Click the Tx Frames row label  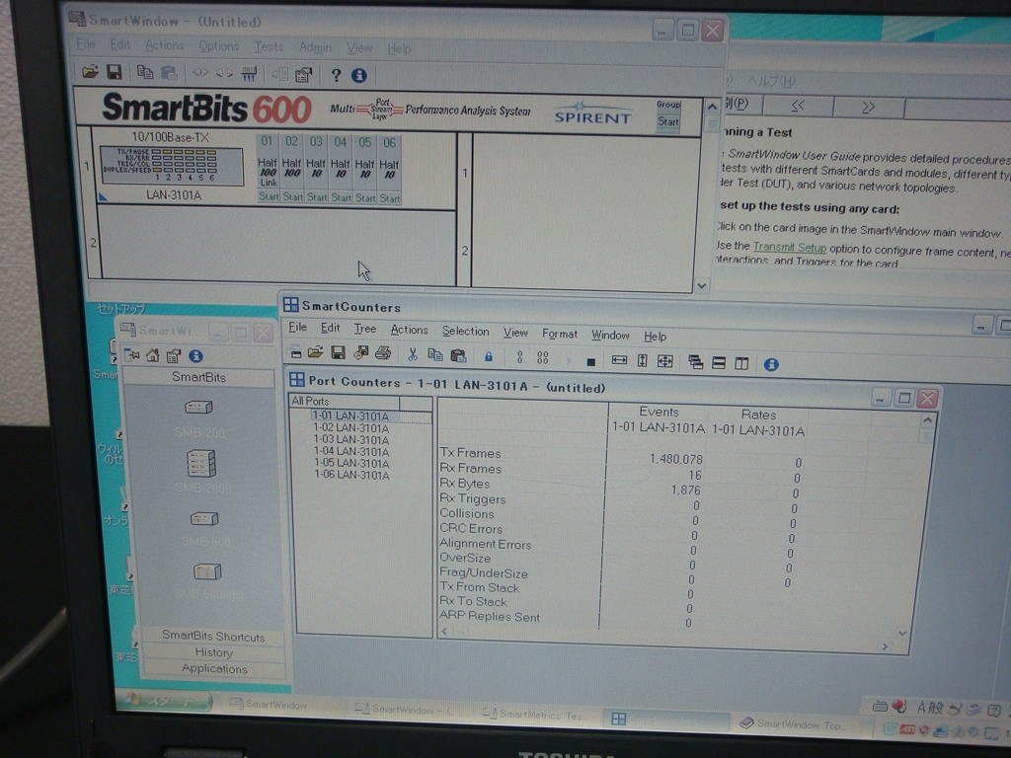point(470,453)
